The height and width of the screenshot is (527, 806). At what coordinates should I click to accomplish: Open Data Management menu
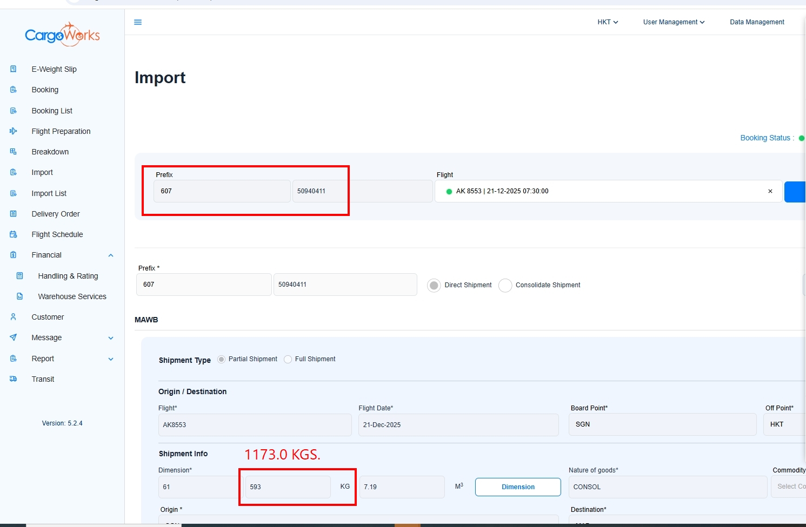pos(757,22)
